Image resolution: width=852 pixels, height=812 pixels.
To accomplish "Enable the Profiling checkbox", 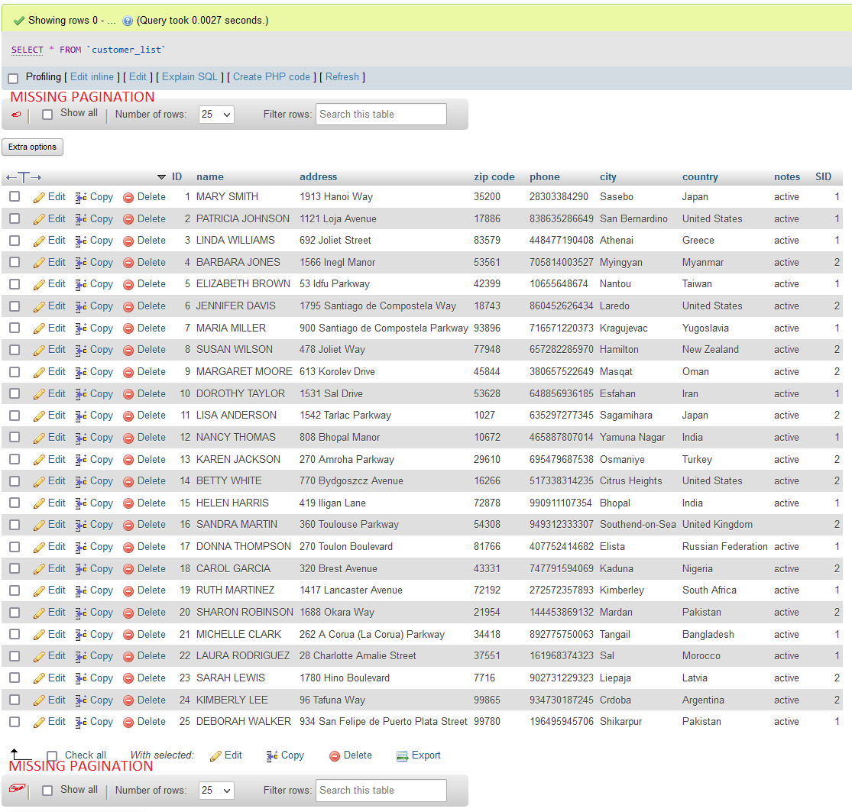I will click(x=12, y=77).
